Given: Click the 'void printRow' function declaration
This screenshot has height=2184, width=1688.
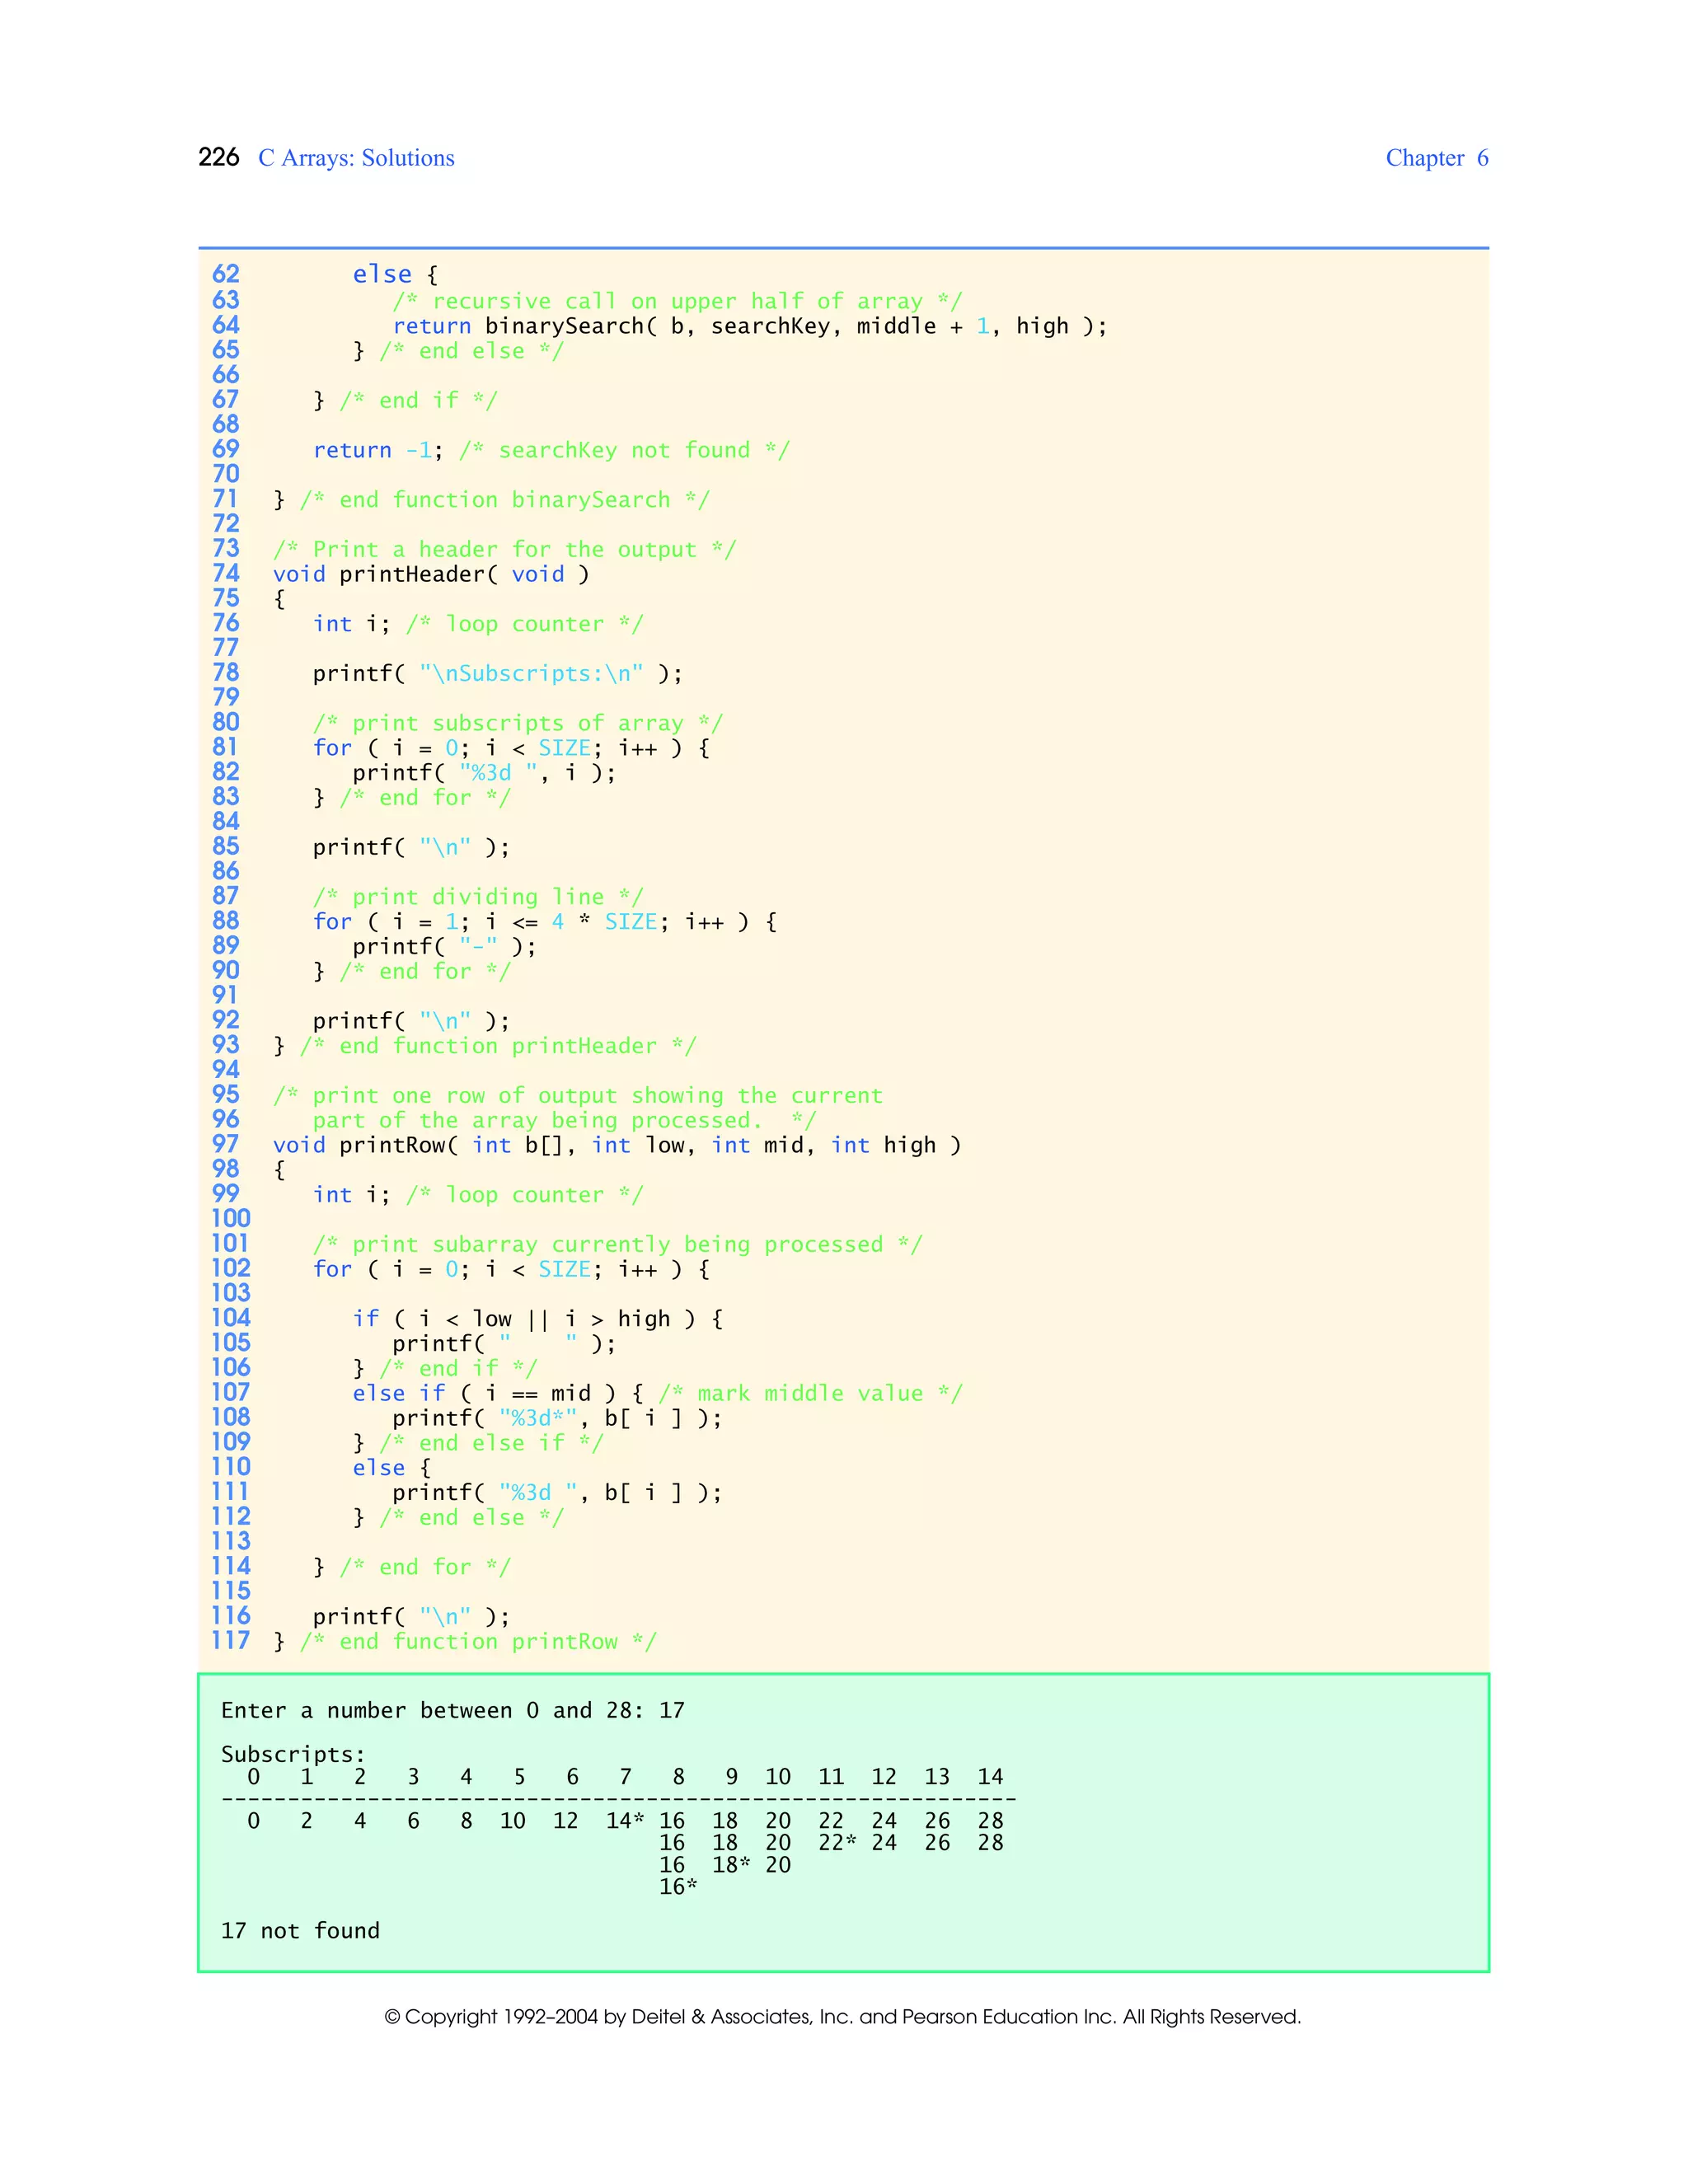Looking at the screenshot, I should 617,1145.
